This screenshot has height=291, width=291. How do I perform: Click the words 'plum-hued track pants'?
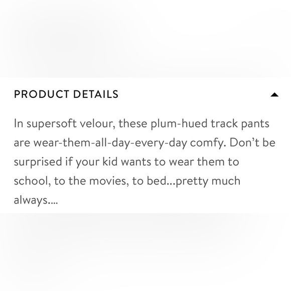click(x=210, y=124)
